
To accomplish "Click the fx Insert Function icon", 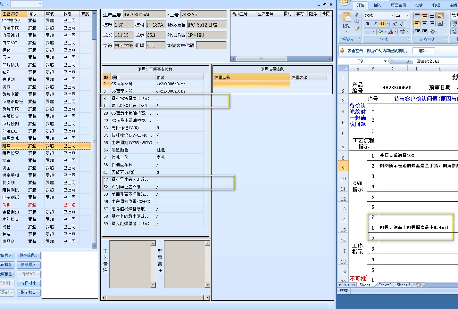I will tap(409, 61).
